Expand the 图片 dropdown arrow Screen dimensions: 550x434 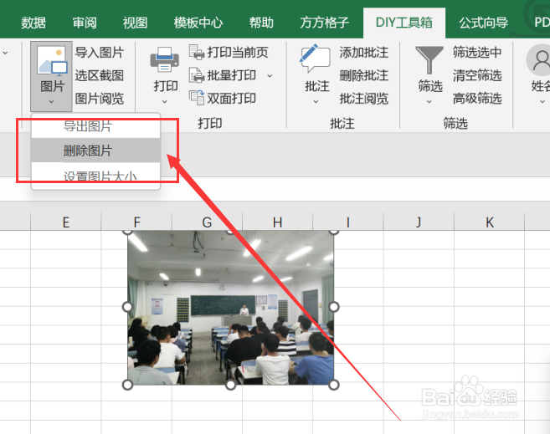pyautogui.click(x=52, y=101)
